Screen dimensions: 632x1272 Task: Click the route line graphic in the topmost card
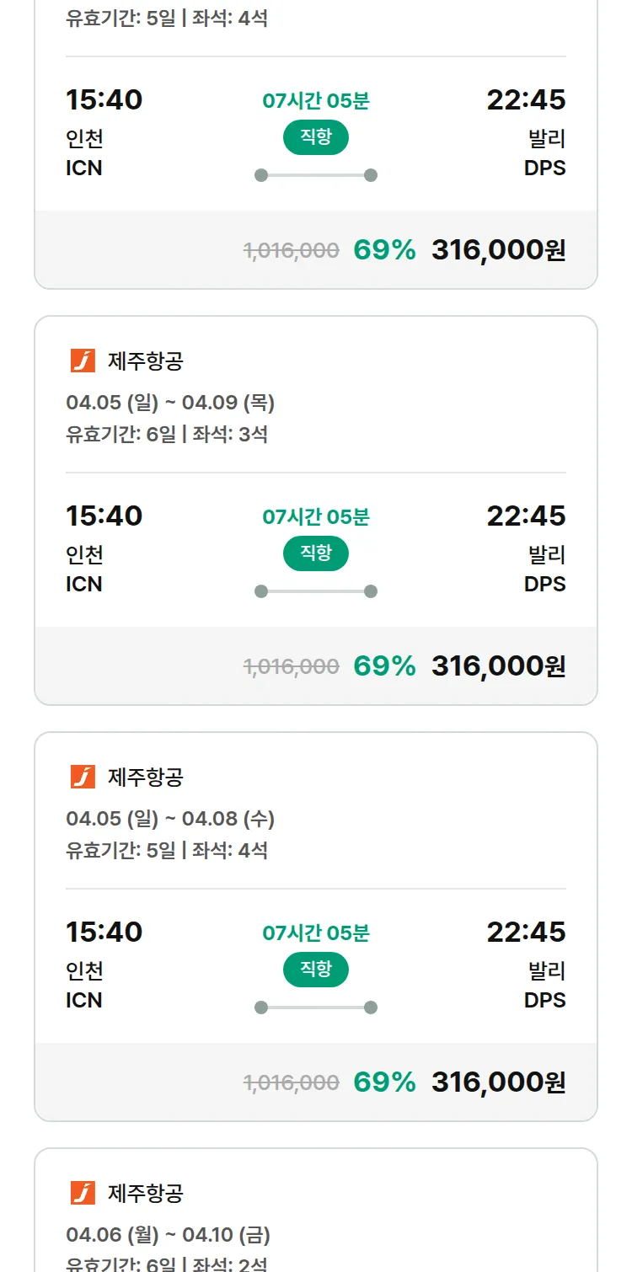(316, 175)
